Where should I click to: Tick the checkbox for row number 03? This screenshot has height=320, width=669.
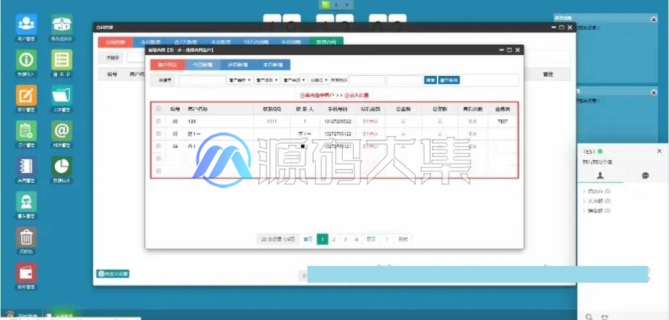coord(159,134)
